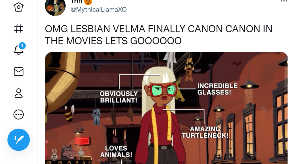The width and height of the screenshot is (293, 164).
Task: Click the 'INCREDIBLE GLASSES!' caption in image
Action: (x=217, y=89)
